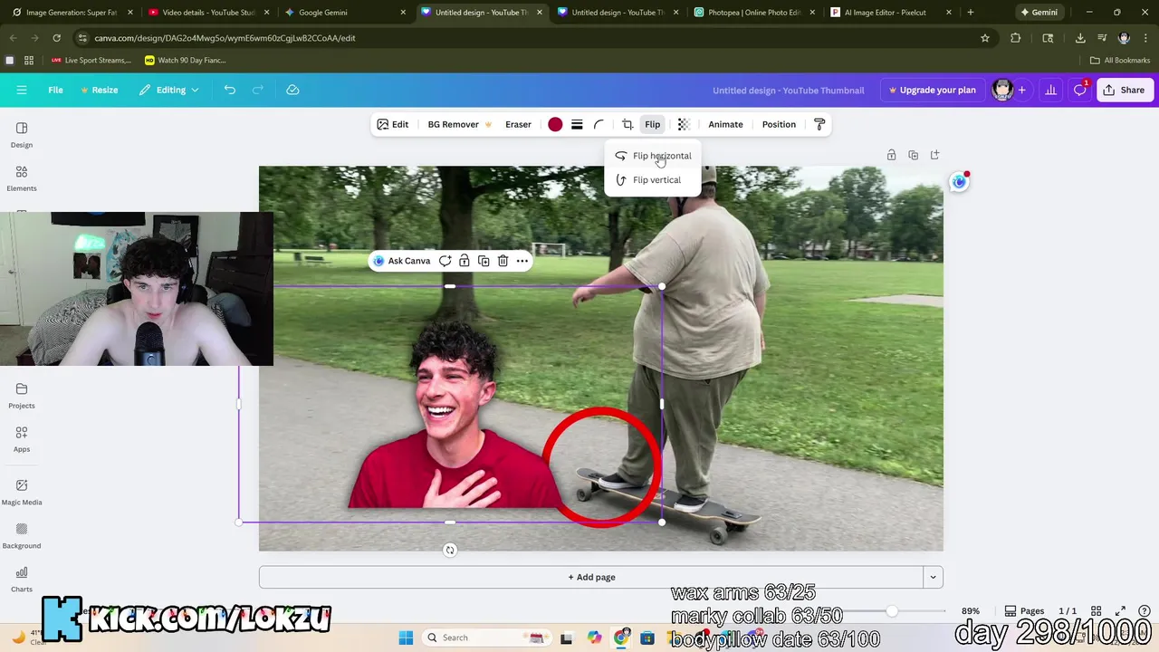The image size is (1159, 652).
Task: Reload the page
Action: coord(56,38)
